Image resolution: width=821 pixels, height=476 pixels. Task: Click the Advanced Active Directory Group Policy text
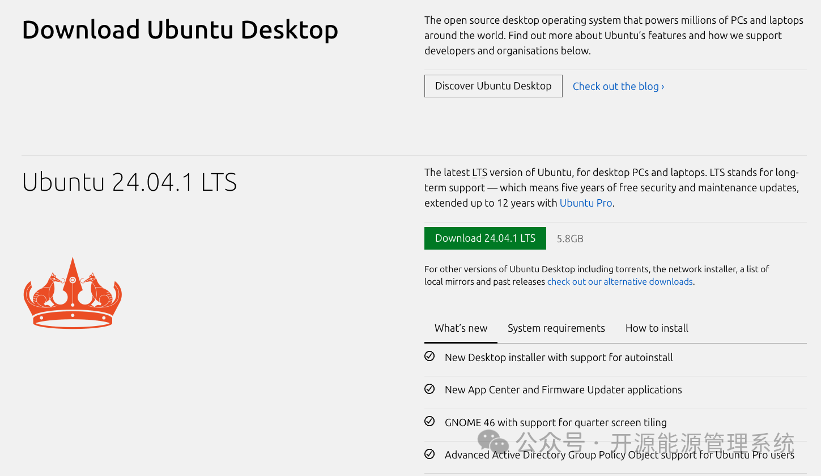(x=619, y=455)
